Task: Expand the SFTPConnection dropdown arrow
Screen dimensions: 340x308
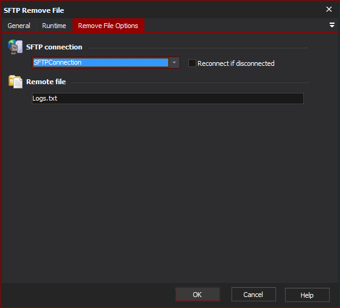Action: [174, 62]
